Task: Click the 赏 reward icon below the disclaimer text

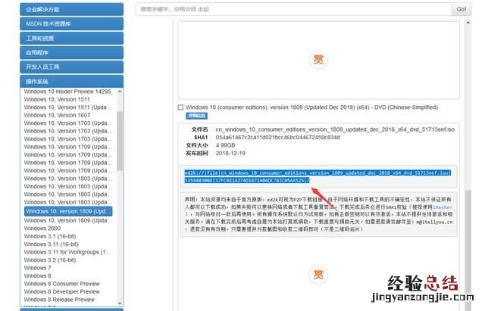Action: coord(318,274)
